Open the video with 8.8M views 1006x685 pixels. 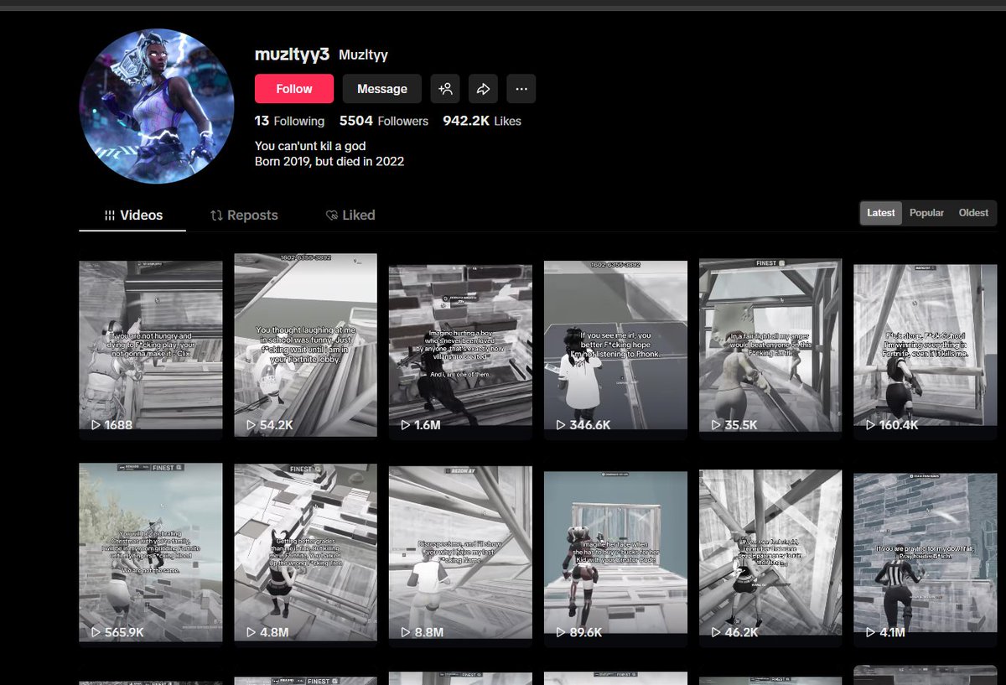tap(460, 554)
